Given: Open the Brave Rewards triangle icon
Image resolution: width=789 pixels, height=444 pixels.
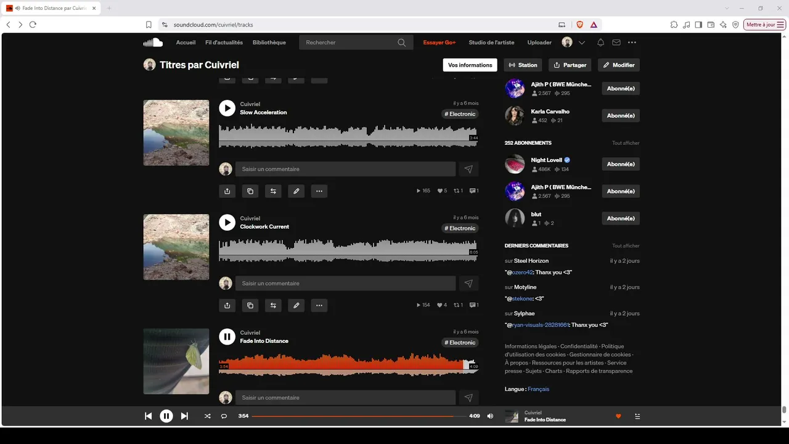Looking at the screenshot, I should tap(594, 25).
